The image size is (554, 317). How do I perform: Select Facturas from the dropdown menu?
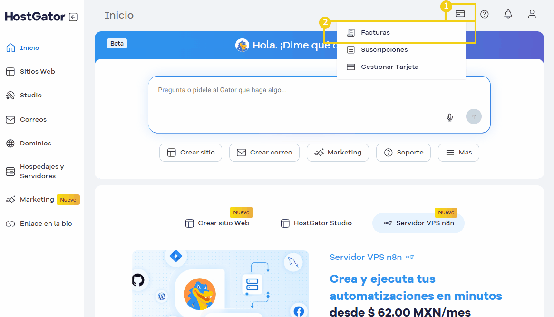pyautogui.click(x=375, y=33)
